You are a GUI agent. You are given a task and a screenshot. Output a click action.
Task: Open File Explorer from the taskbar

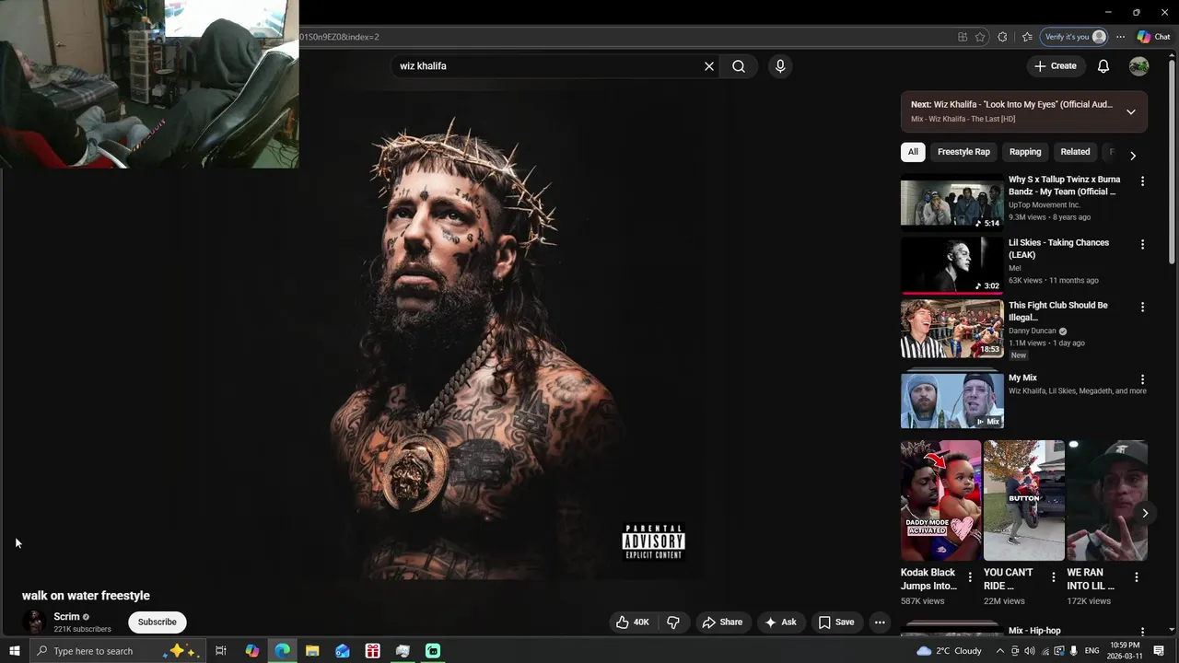tap(312, 651)
